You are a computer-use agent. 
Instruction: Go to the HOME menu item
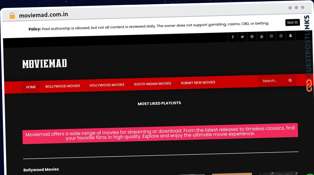point(31,87)
